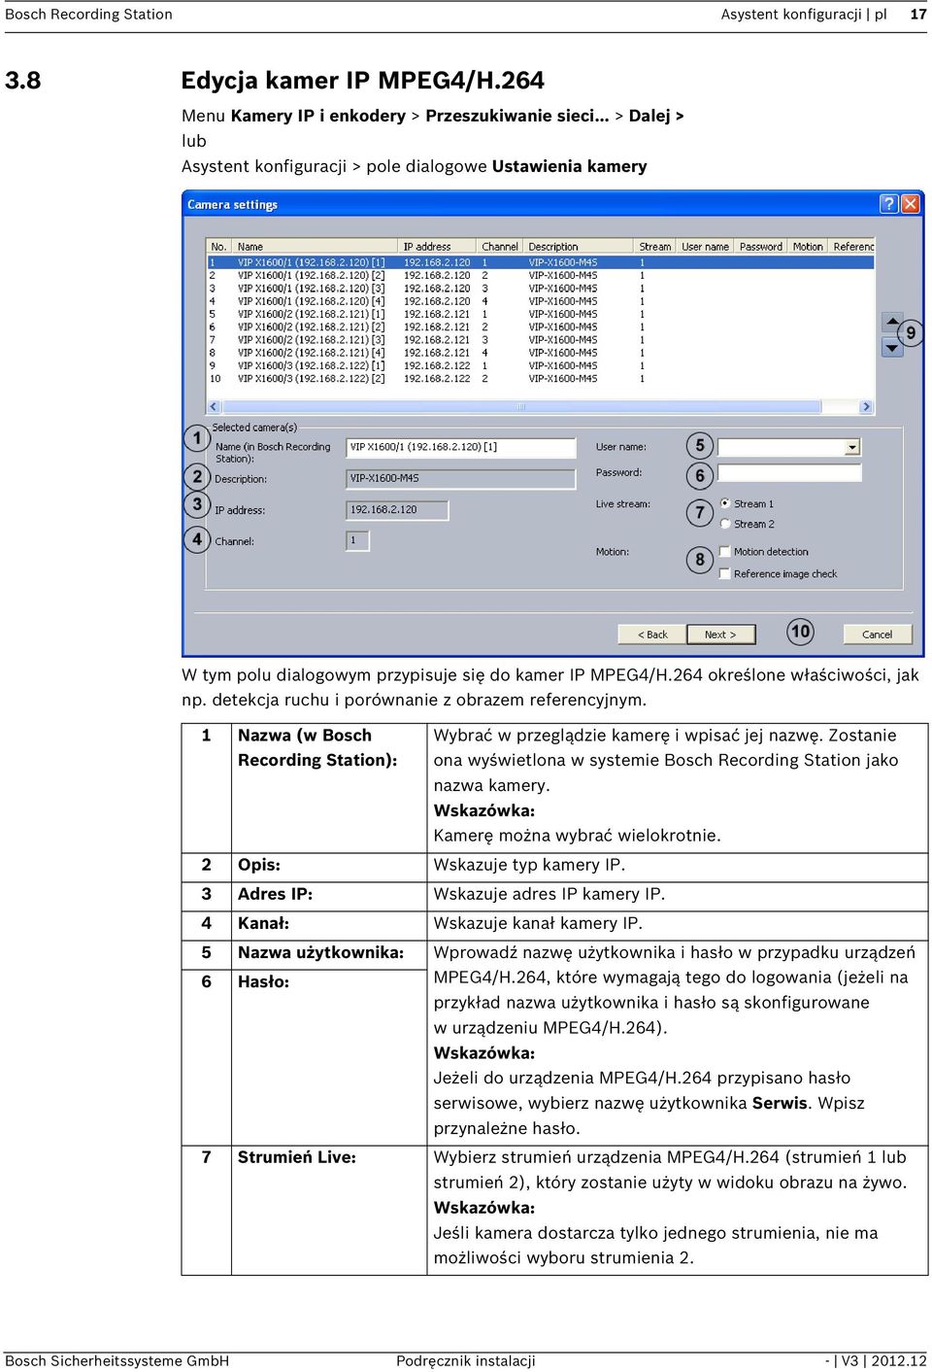Screen dimensions: 932x1372
Task: Click the Motion column header
Action: (808, 247)
